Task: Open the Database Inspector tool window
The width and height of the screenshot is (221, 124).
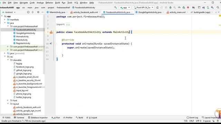Action: pos(38,117)
